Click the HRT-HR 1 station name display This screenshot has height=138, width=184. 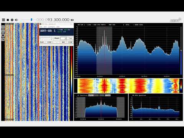48,31
